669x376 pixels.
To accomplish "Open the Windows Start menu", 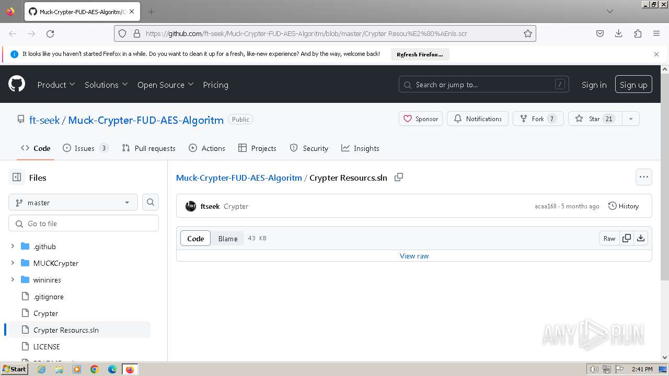I will pyautogui.click(x=15, y=369).
